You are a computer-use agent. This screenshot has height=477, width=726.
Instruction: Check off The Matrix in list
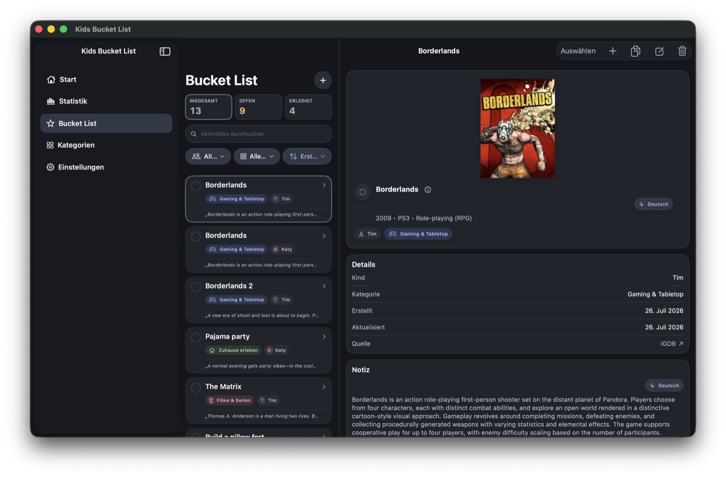[195, 387]
